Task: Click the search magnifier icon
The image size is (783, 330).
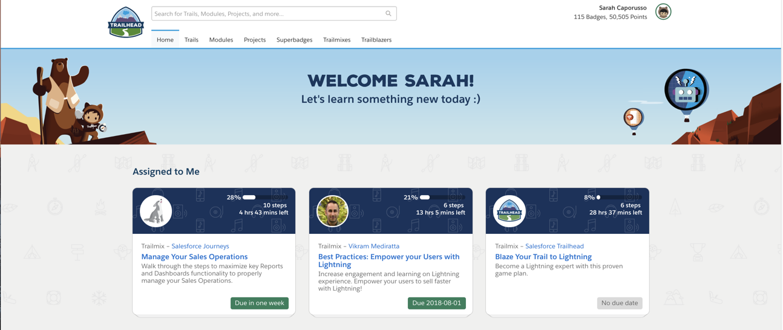Action: [388, 13]
